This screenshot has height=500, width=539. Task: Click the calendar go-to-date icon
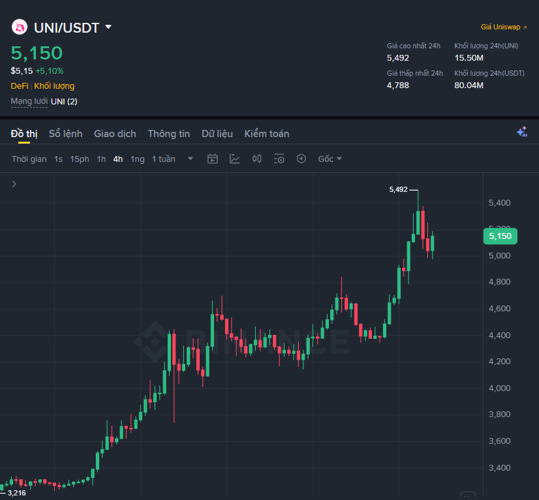pos(213,159)
